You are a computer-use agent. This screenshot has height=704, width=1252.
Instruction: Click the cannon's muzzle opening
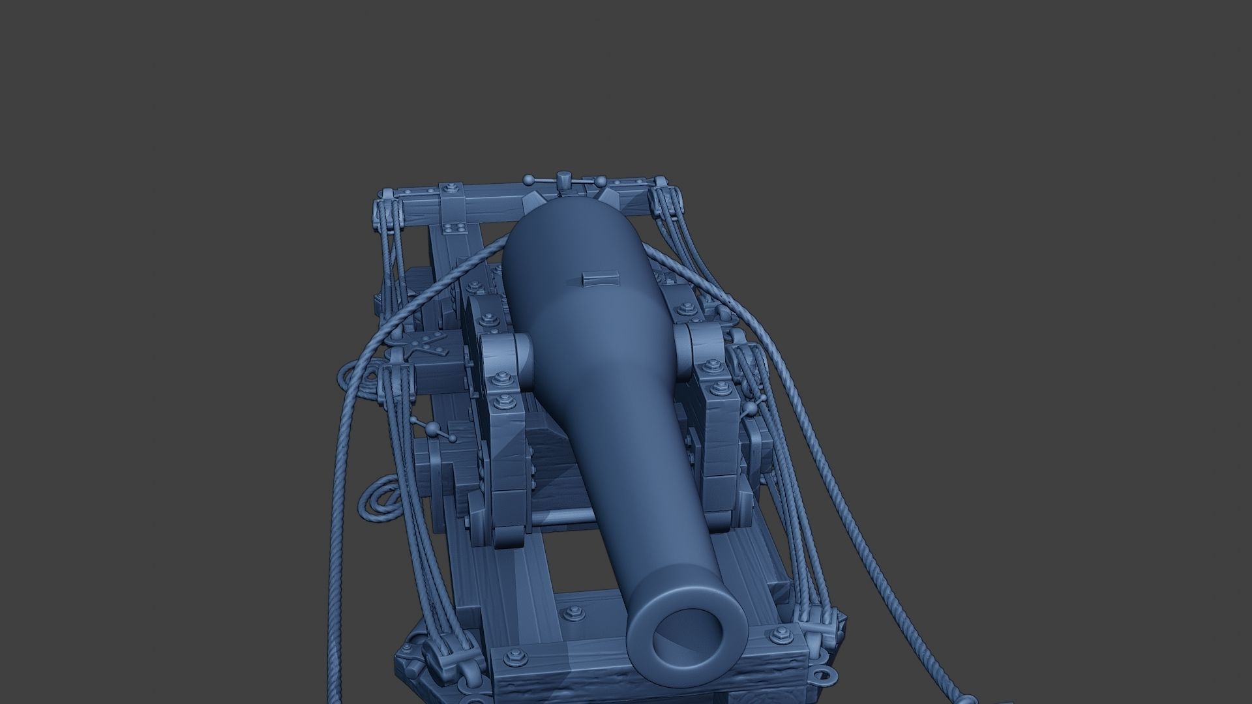[689, 640]
